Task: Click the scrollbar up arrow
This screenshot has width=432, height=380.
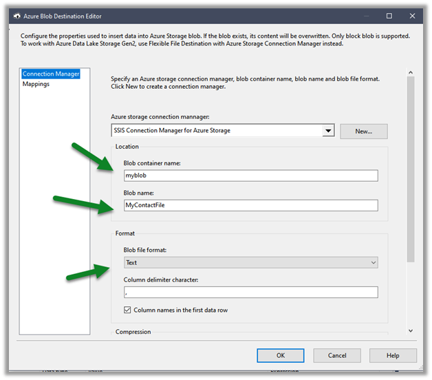Action: pos(410,72)
